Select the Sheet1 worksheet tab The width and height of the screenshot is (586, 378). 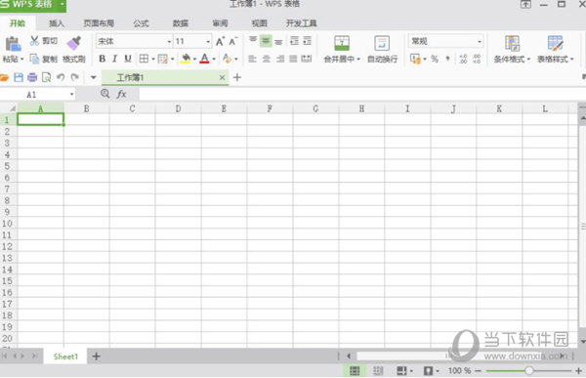[x=65, y=357]
